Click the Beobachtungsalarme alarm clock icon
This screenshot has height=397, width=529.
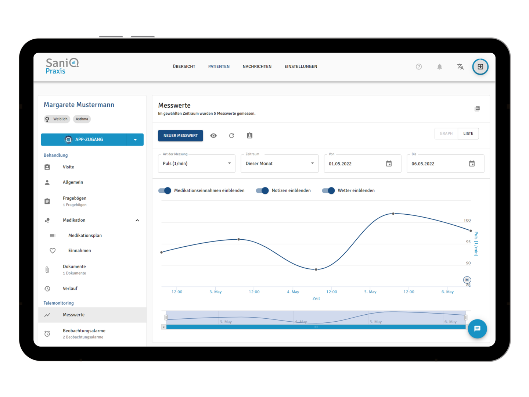pos(47,334)
